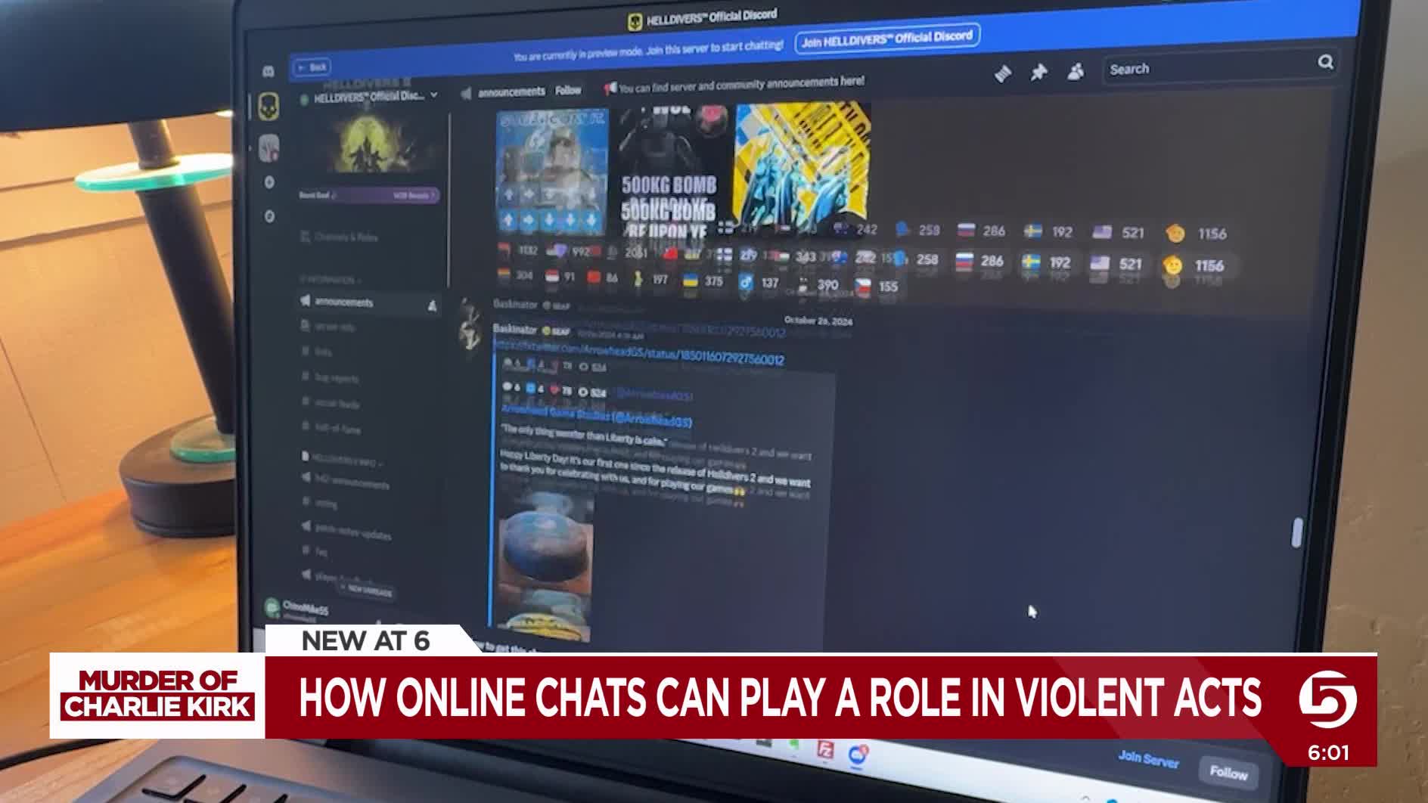Select the announcements channel in sidebar
This screenshot has width=1428, height=803.
pos(344,302)
